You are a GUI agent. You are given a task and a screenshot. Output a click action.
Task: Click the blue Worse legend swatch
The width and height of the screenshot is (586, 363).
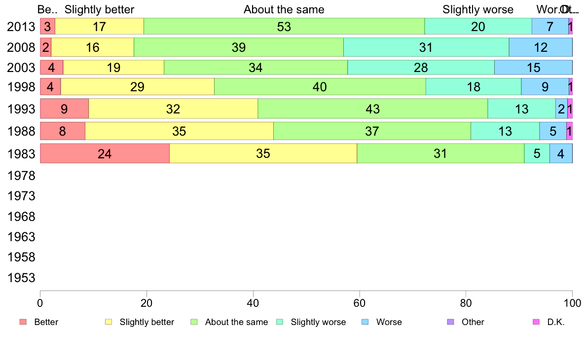365,322
